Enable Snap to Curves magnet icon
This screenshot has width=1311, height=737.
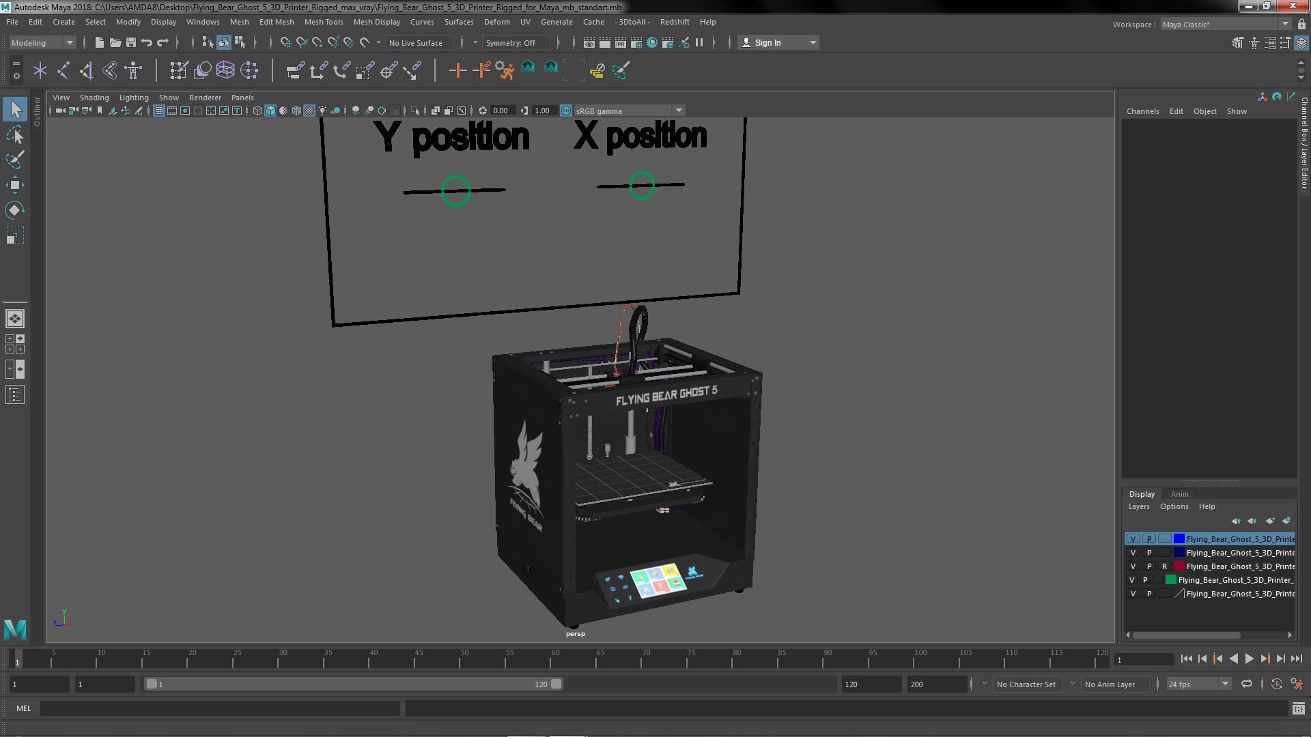[301, 42]
